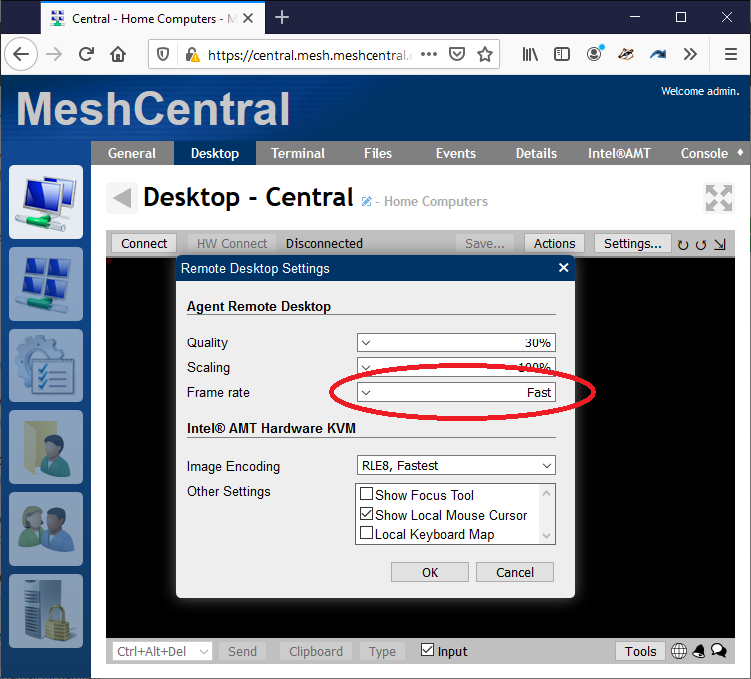The width and height of the screenshot is (751, 679).
Task: Click Cancel in the settings dialog
Action: pos(515,572)
